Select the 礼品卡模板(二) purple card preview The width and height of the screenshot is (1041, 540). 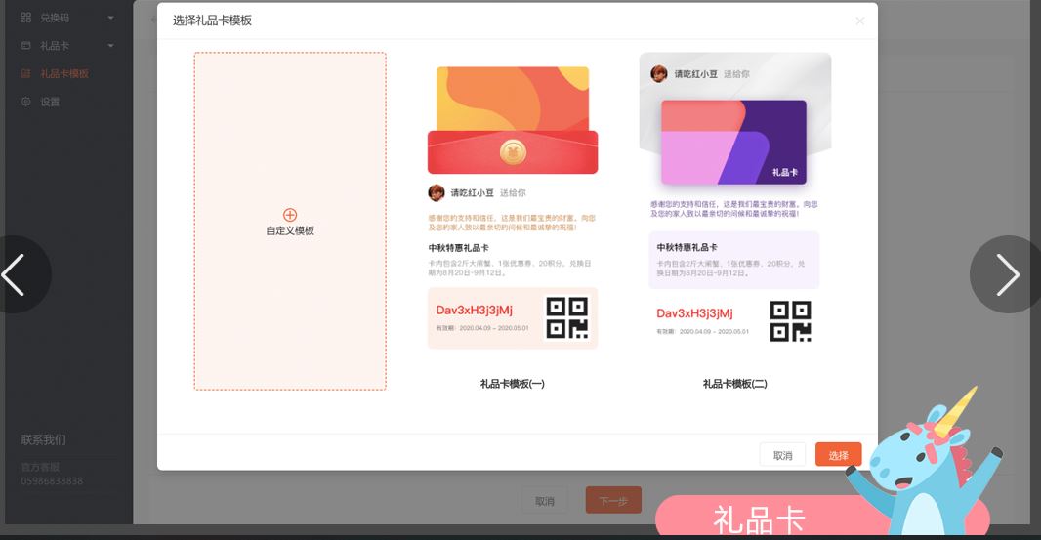(x=734, y=143)
